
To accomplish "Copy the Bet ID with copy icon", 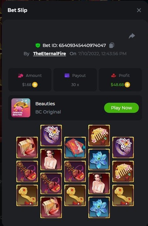I will click(x=112, y=45).
